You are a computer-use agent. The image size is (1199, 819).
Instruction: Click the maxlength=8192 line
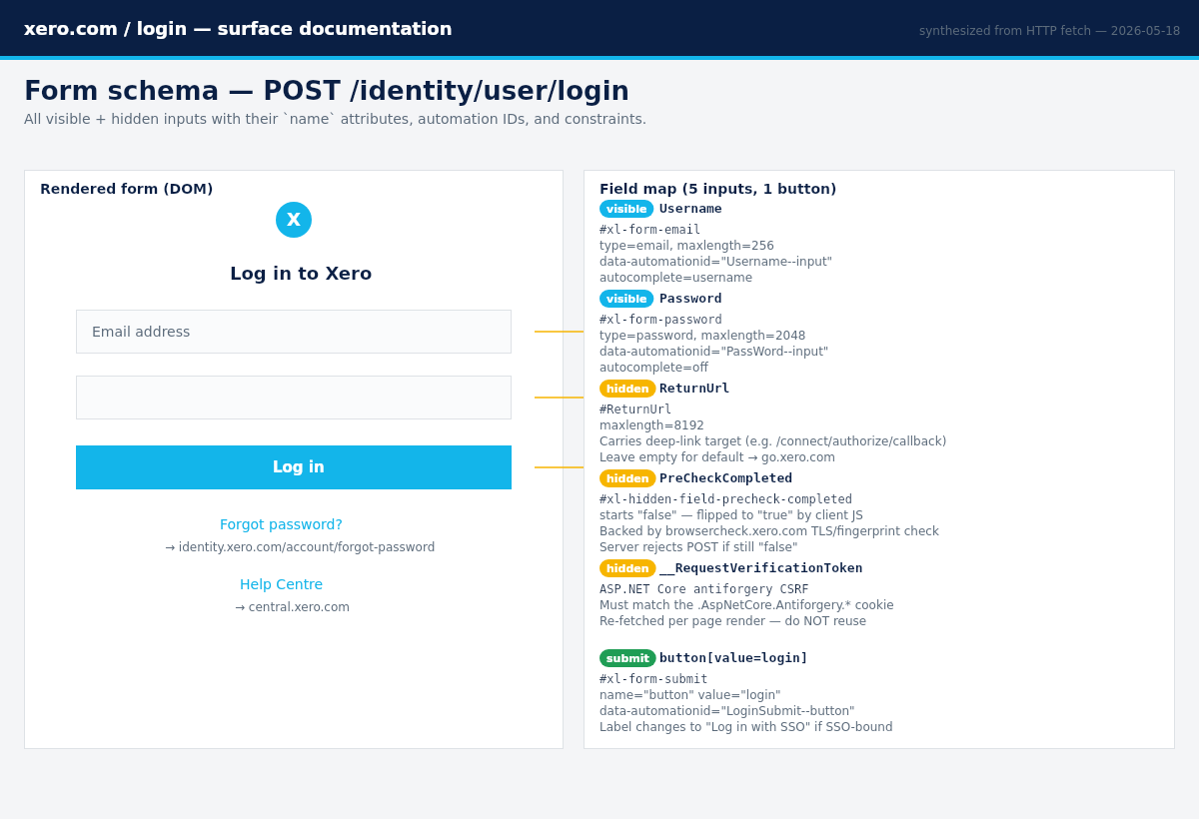(651, 425)
